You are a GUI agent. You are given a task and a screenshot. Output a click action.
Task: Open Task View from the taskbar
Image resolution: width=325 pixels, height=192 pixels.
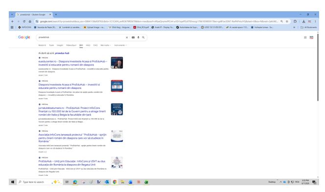click(67, 182)
